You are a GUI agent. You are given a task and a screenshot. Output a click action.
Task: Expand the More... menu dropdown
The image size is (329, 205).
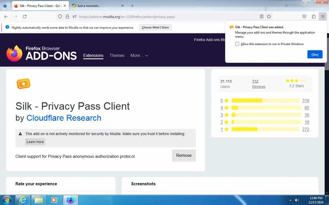(x=139, y=55)
